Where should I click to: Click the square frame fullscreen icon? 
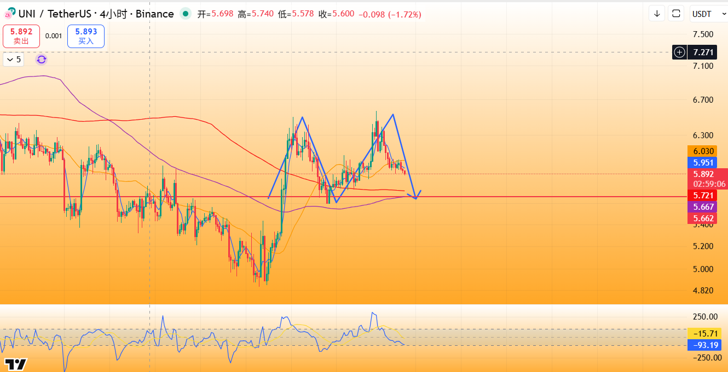point(677,14)
